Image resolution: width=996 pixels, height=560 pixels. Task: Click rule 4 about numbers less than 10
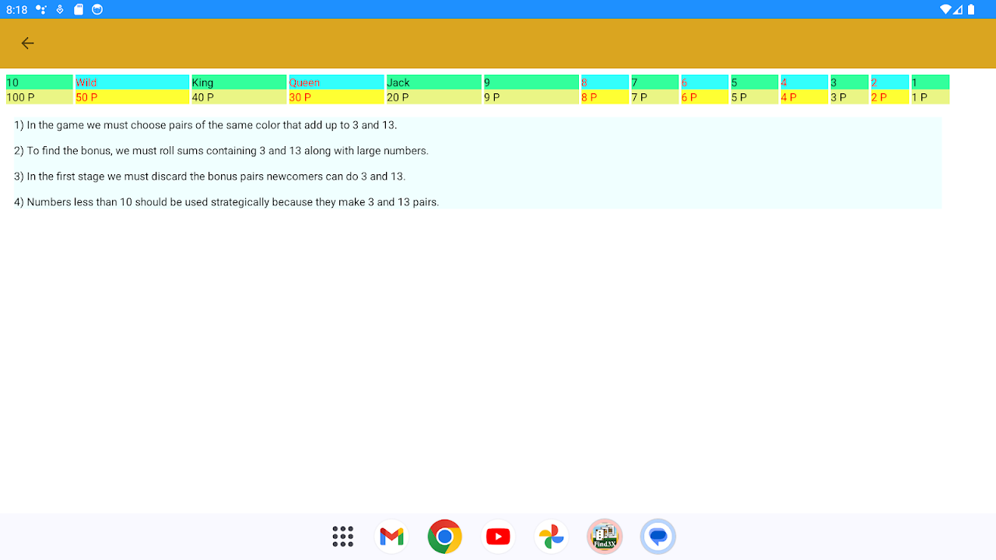226,202
